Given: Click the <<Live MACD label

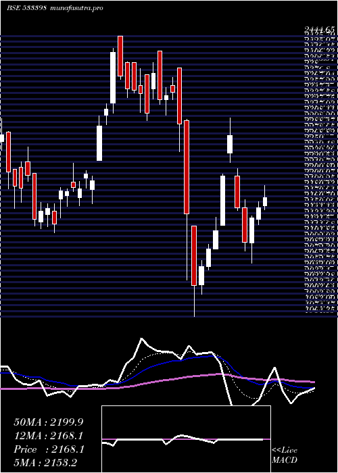Looking at the screenshot, I should click(285, 455).
